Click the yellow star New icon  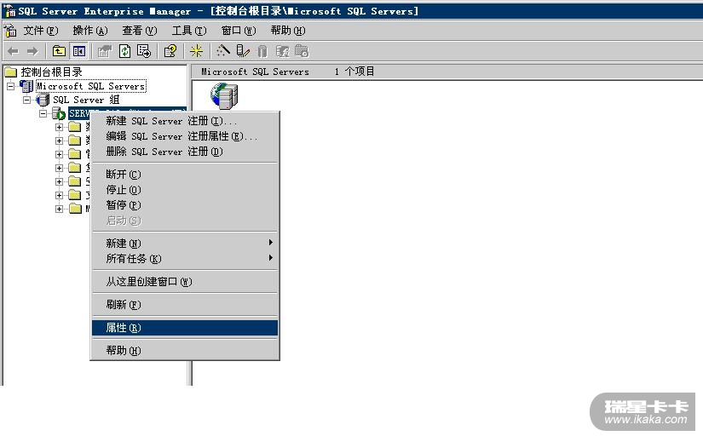[x=196, y=51]
